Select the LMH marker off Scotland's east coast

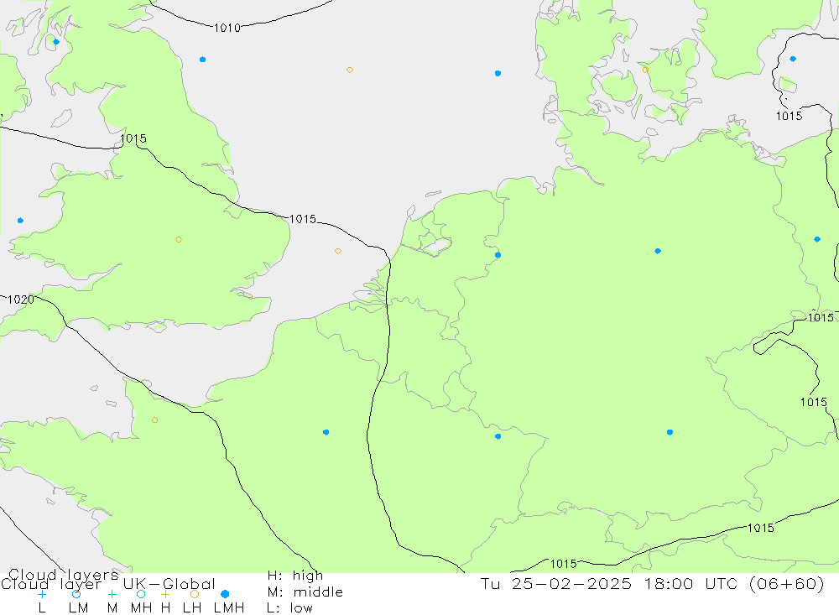(202, 60)
